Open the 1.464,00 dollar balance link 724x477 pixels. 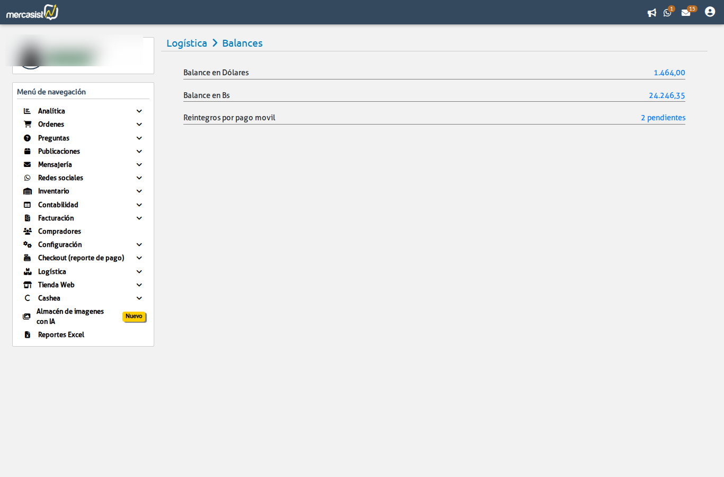pyautogui.click(x=669, y=73)
